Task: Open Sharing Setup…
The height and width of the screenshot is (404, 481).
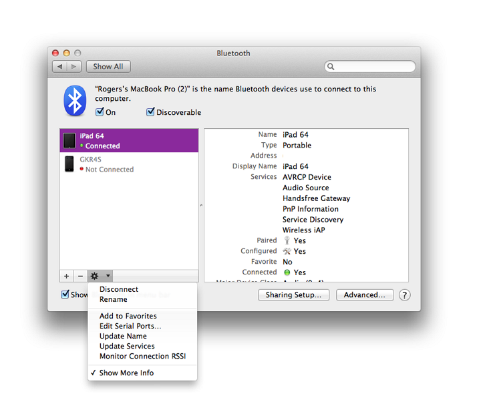Action: (293, 295)
